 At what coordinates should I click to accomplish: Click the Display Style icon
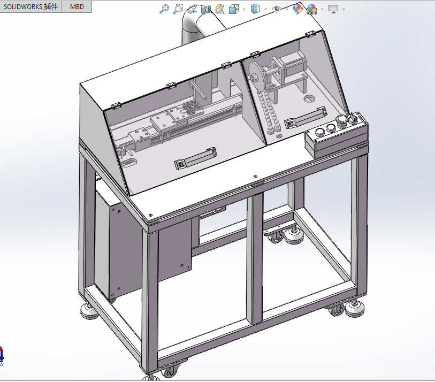pyautogui.click(x=255, y=9)
